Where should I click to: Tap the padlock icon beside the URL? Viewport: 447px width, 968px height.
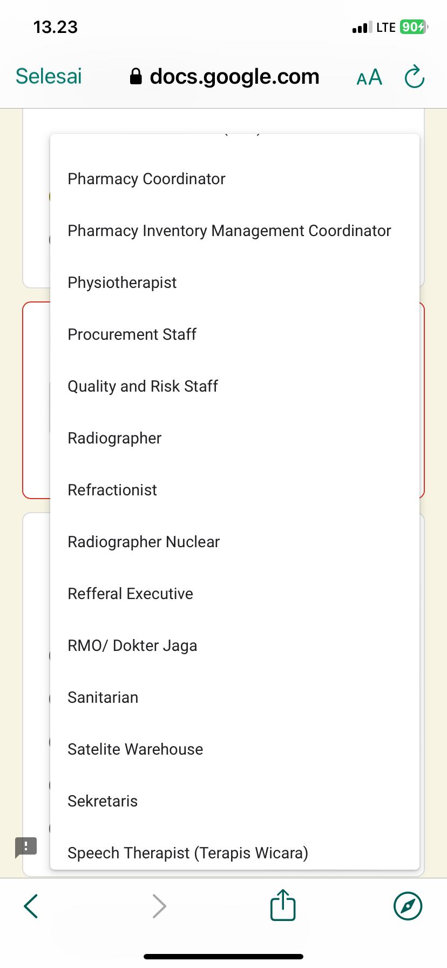coord(136,77)
